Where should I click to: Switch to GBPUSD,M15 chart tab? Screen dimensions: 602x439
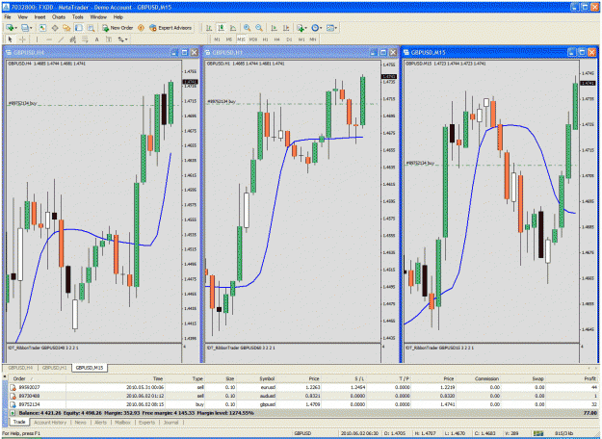pyautogui.click(x=90, y=368)
